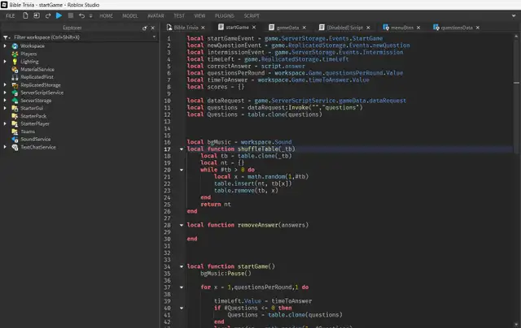The width and height of the screenshot is (521, 328).
Task: Switch to the HOME ribbon tab
Action: tap(107, 16)
